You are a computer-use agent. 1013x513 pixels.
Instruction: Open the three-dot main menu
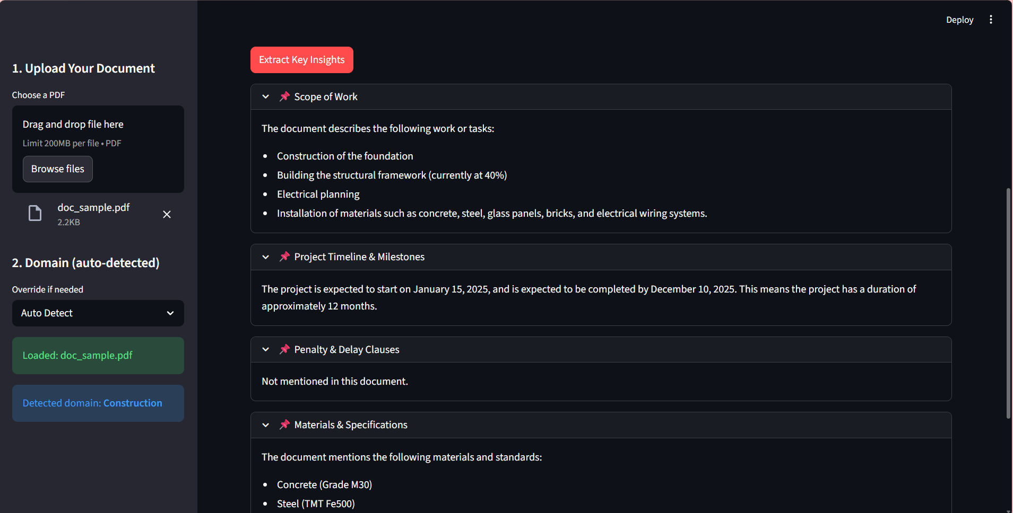point(991,20)
